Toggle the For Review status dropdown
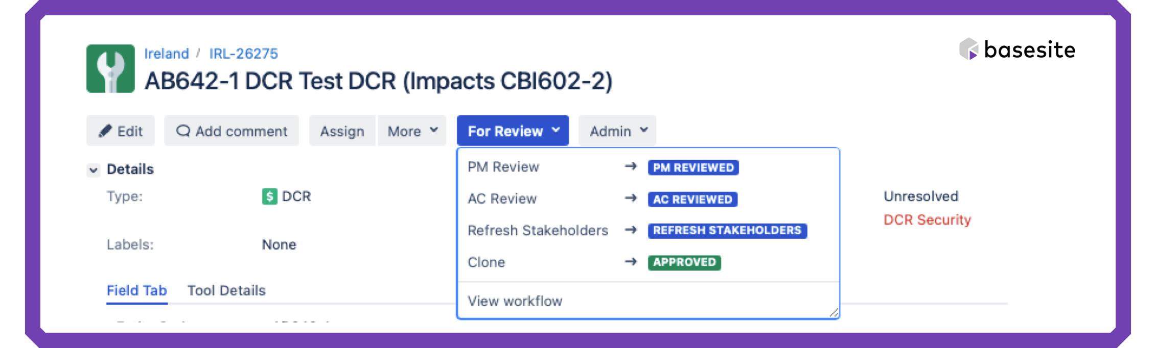 coord(513,131)
